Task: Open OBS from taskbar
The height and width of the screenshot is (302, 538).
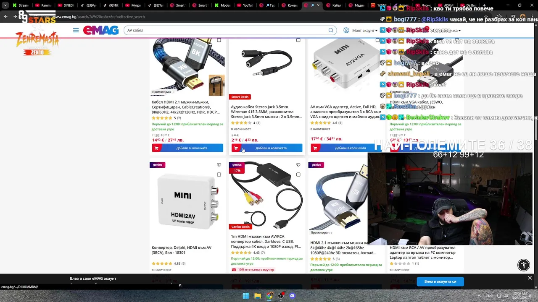Action: tap(281, 296)
